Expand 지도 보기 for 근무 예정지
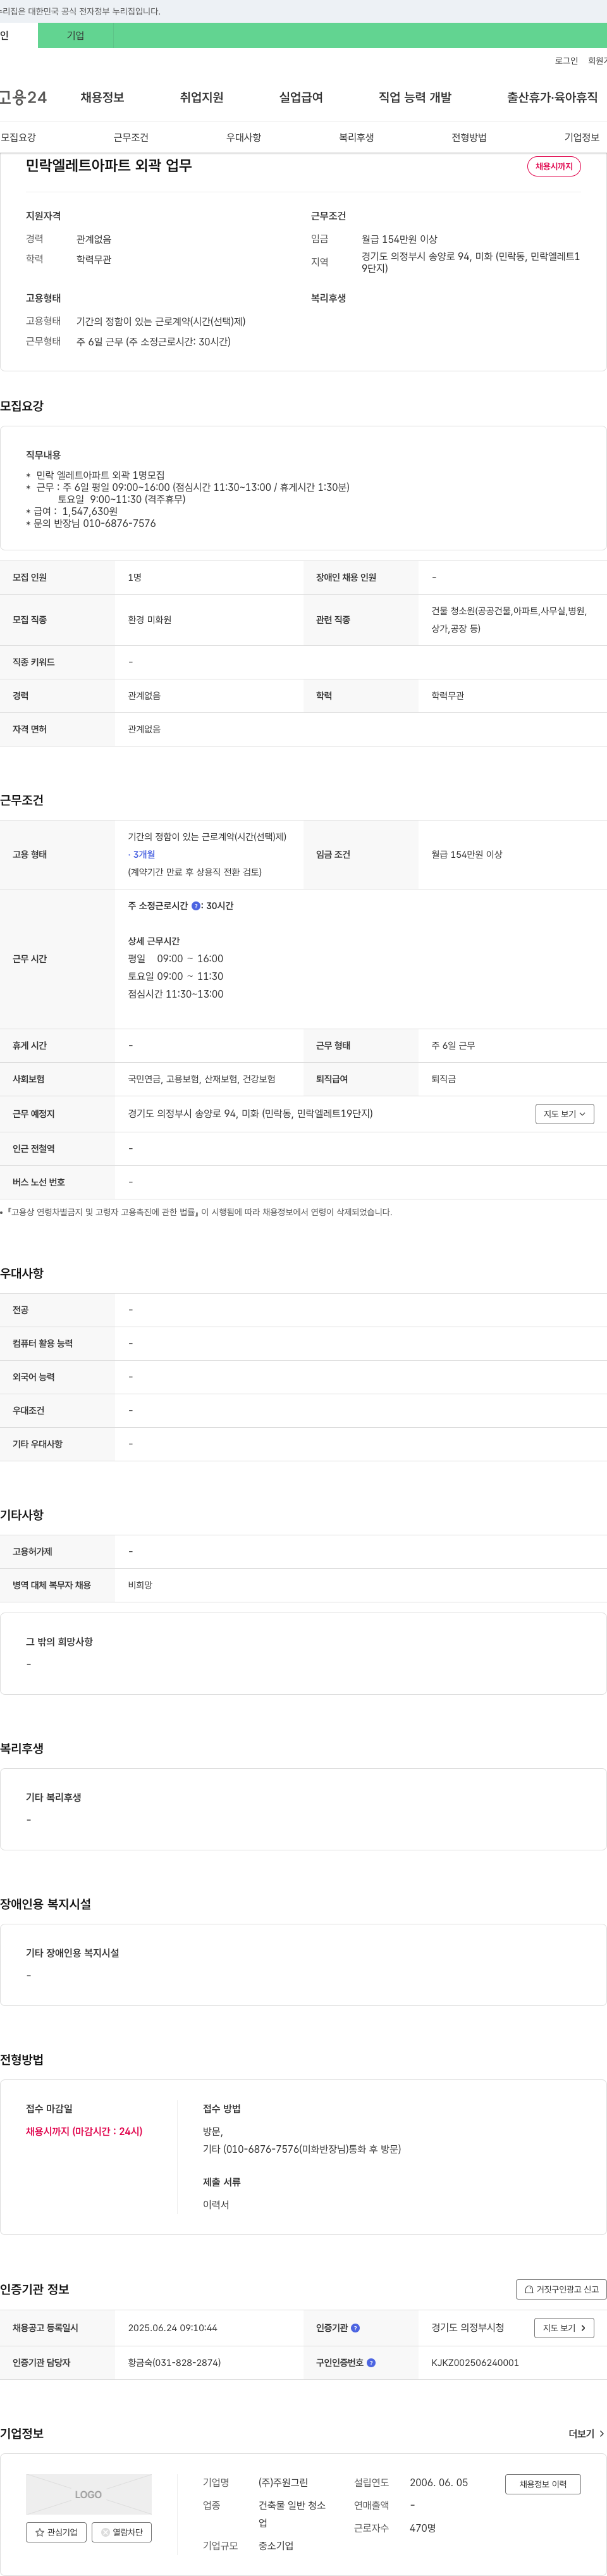 (x=565, y=1114)
